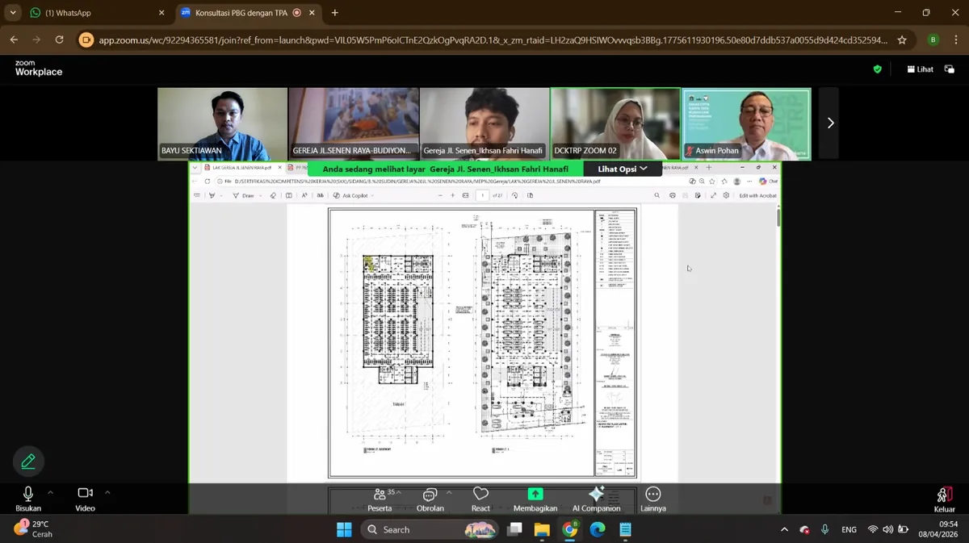Open File Explorer from the taskbar
Viewport: 969px width, 543px height.
[541, 529]
